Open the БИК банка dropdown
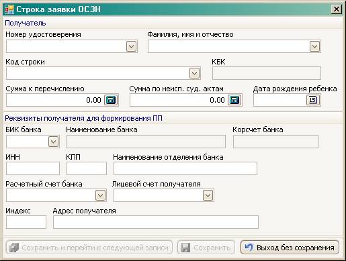 point(53,142)
